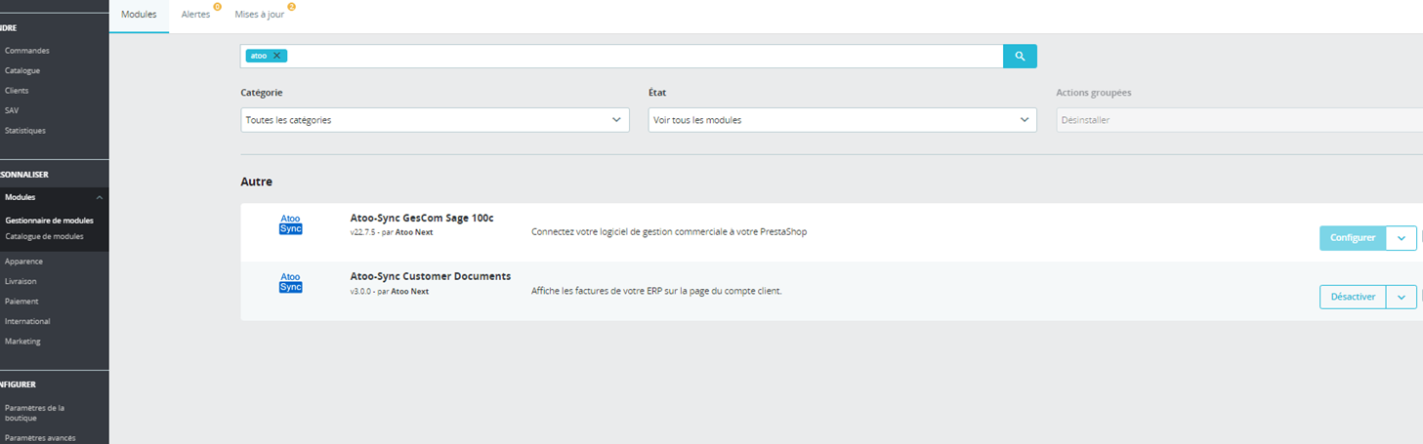Open the État 'Voir tous les modules' dropdown
The height and width of the screenshot is (444, 1423).
pyautogui.click(x=843, y=120)
